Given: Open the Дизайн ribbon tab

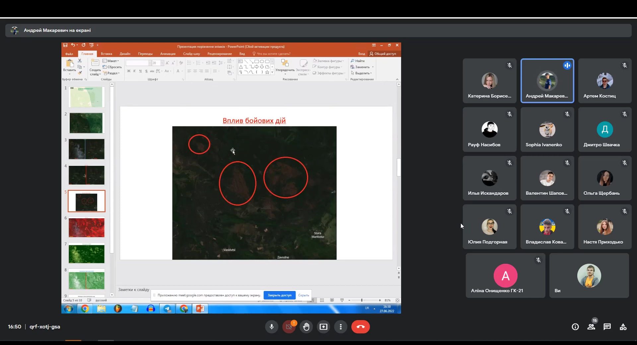Looking at the screenshot, I should (125, 54).
